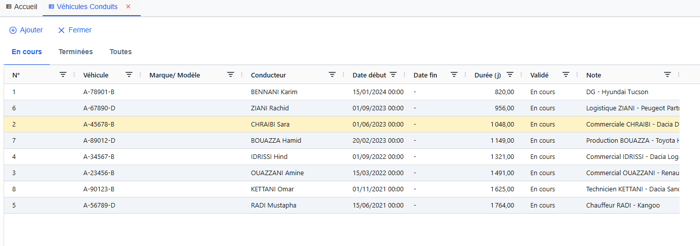
Task: Open filter icon for Date début column
Action: (393, 75)
